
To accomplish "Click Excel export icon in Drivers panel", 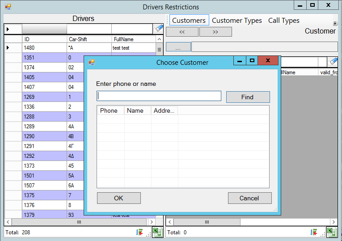I will point(157,232).
